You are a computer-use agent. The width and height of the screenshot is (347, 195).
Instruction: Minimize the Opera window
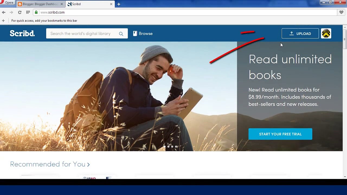coord(324,2)
